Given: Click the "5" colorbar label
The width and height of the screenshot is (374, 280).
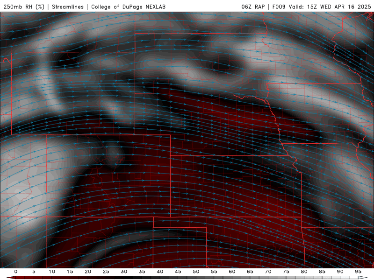Looking at the screenshot, I should [34, 272].
